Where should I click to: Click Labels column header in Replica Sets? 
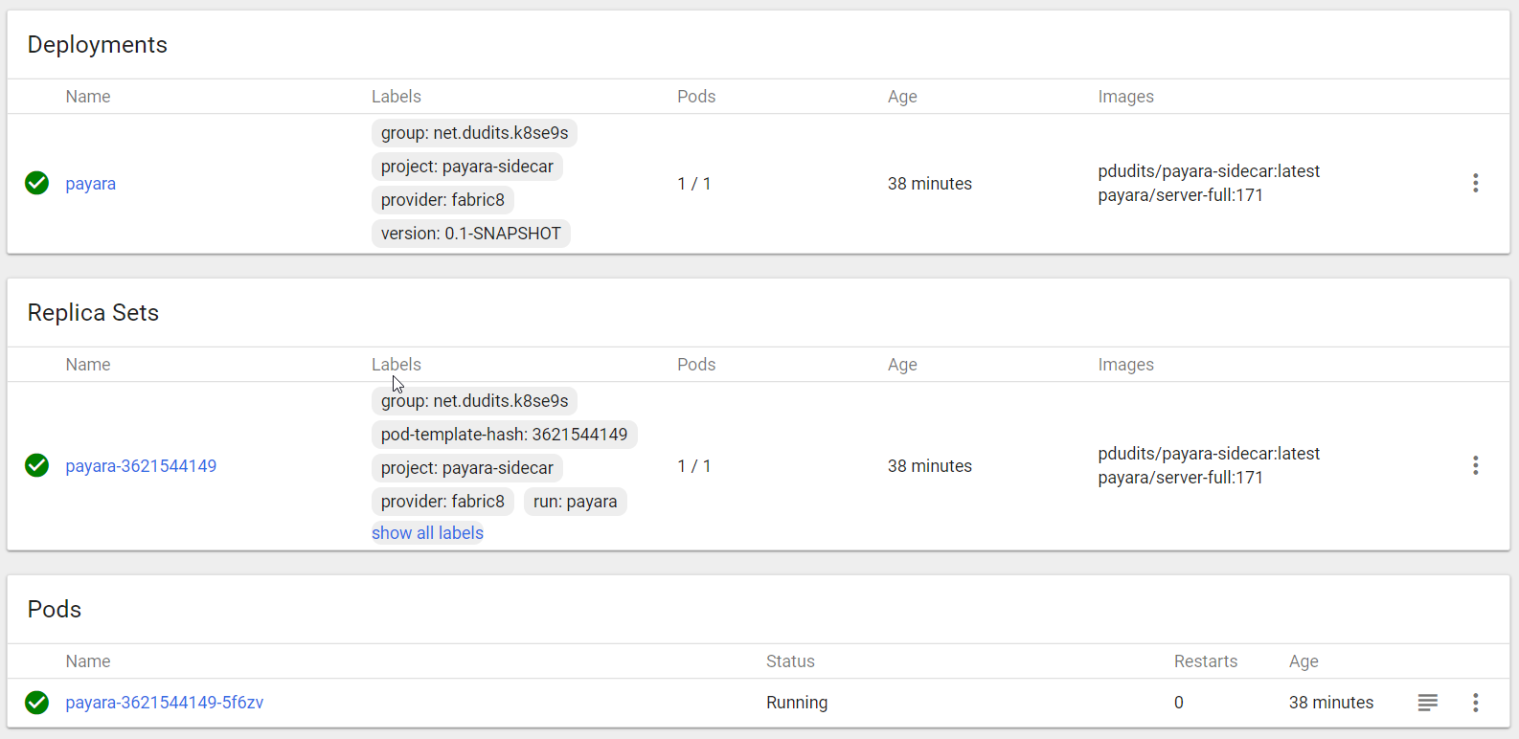click(397, 365)
